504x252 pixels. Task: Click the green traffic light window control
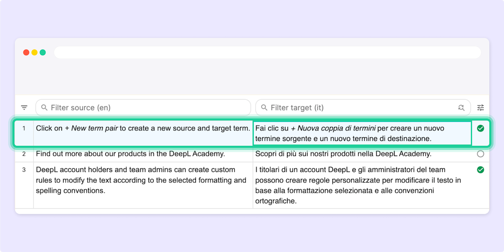tap(43, 52)
